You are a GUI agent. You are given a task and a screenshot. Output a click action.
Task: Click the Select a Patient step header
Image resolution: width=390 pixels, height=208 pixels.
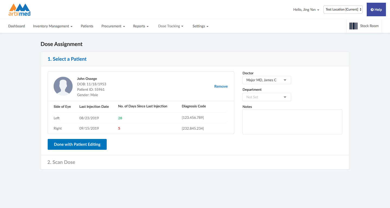(x=67, y=59)
